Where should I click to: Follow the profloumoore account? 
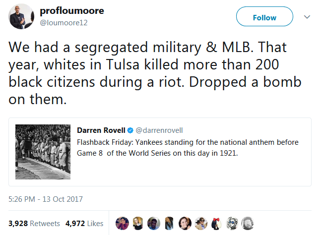(x=264, y=18)
